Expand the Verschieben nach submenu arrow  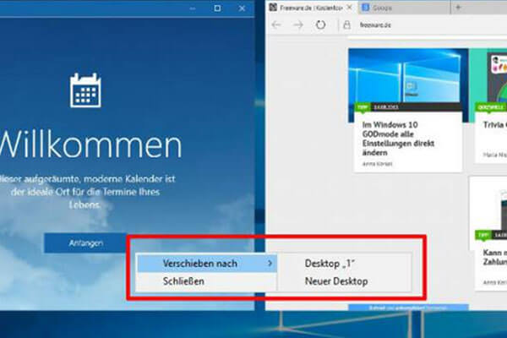click(270, 264)
